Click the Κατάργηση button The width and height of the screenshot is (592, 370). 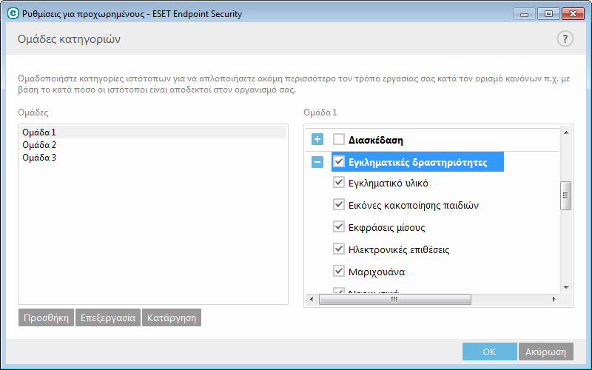pos(172,317)
